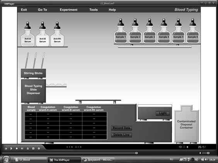Image resolution: width=218 pixels, height=163 pixels.
Task: Click RU language indicator in tray
Action: tap(172, 160)
